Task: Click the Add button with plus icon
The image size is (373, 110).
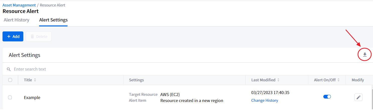Action: [x=13, y=36]
